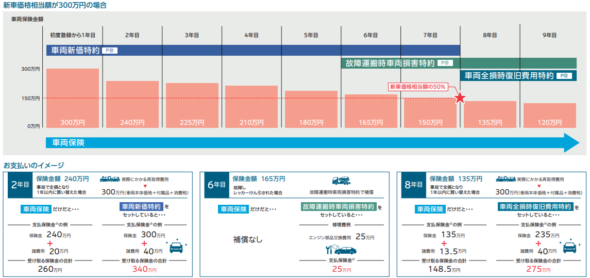Click the 150万円 bar in the 7年目 column
This screenshot has width=590, height=278.
pyautogui.click(x=430, y=112)
